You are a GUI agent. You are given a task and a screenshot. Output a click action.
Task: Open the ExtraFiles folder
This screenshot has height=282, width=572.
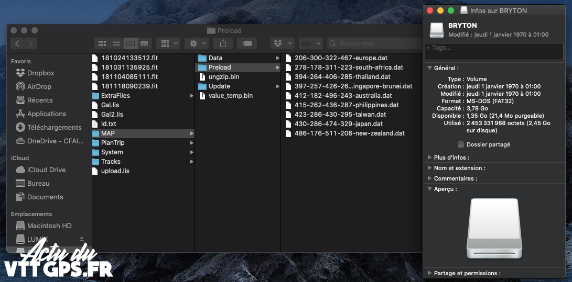[143, 96]
